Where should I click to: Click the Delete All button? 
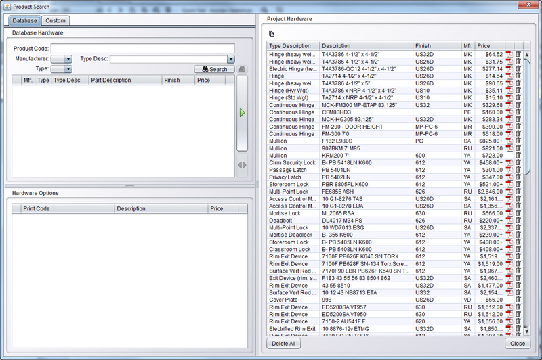click(283, 344)
